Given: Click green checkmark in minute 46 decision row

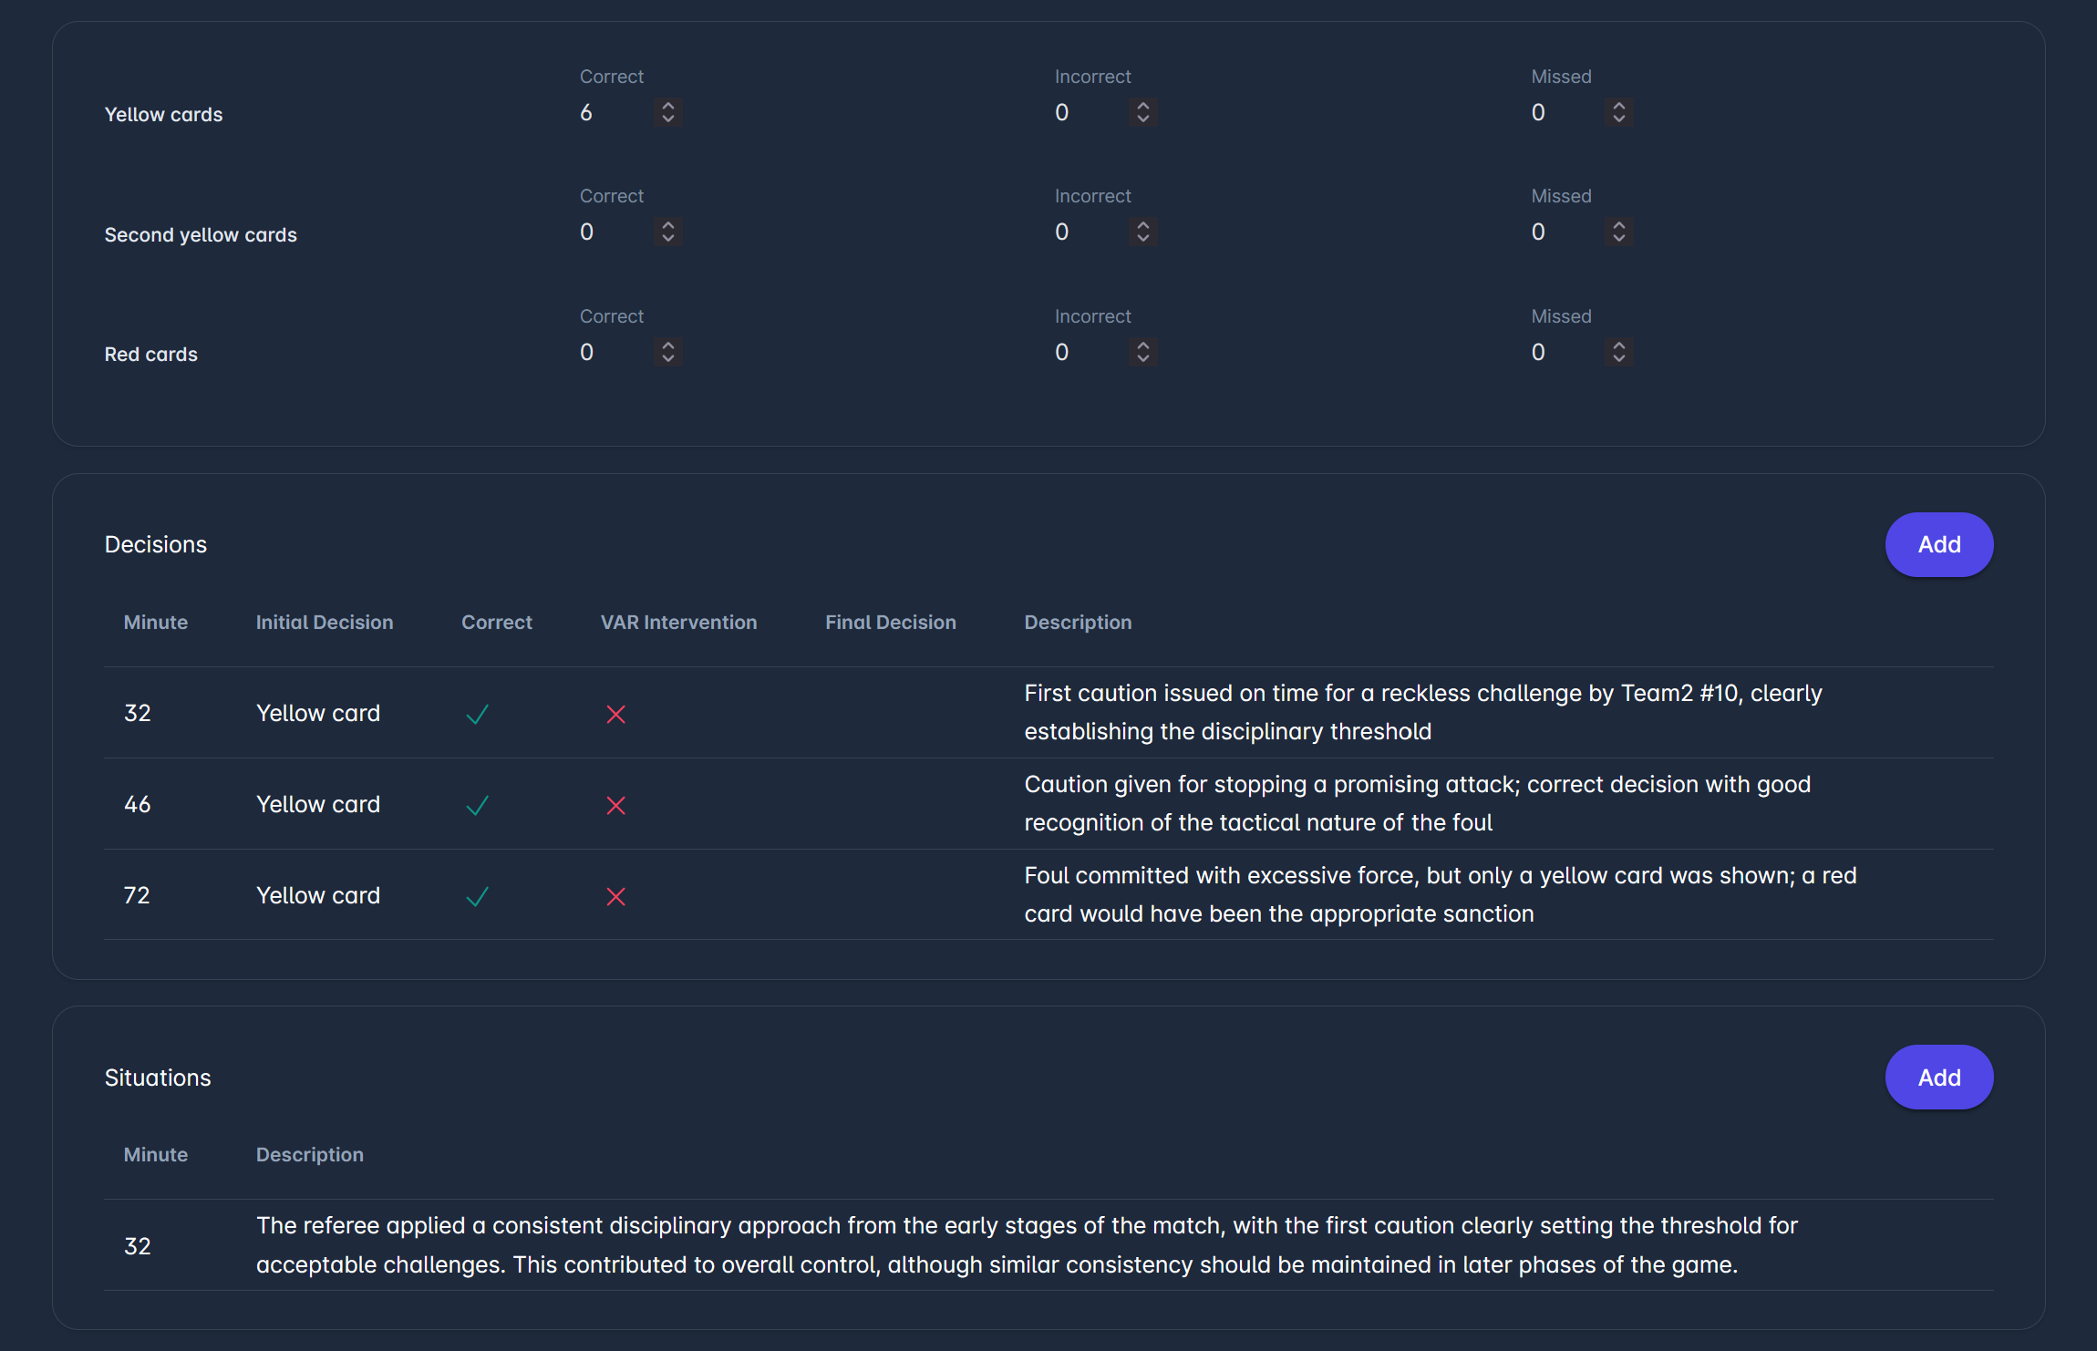Looking at the screenshot, I should [x=478, y=805].
